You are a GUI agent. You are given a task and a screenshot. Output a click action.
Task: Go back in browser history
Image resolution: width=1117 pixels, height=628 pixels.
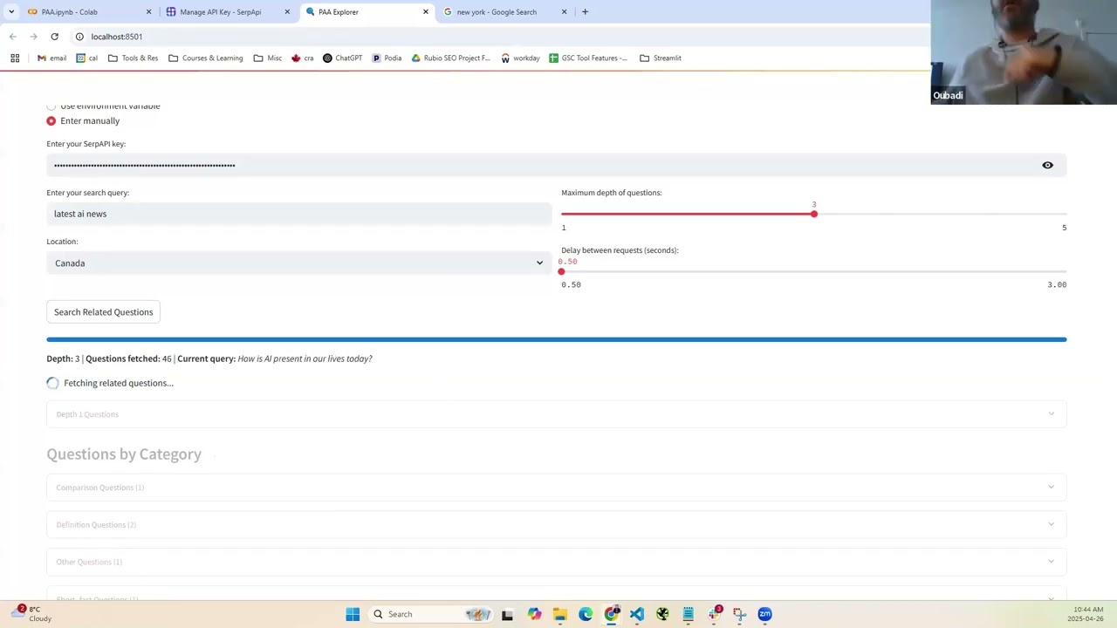[x=12, y=37]
